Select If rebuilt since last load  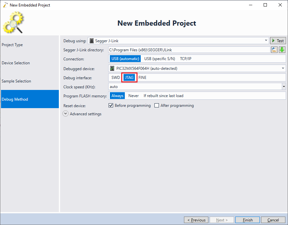(x=164, y=96)
